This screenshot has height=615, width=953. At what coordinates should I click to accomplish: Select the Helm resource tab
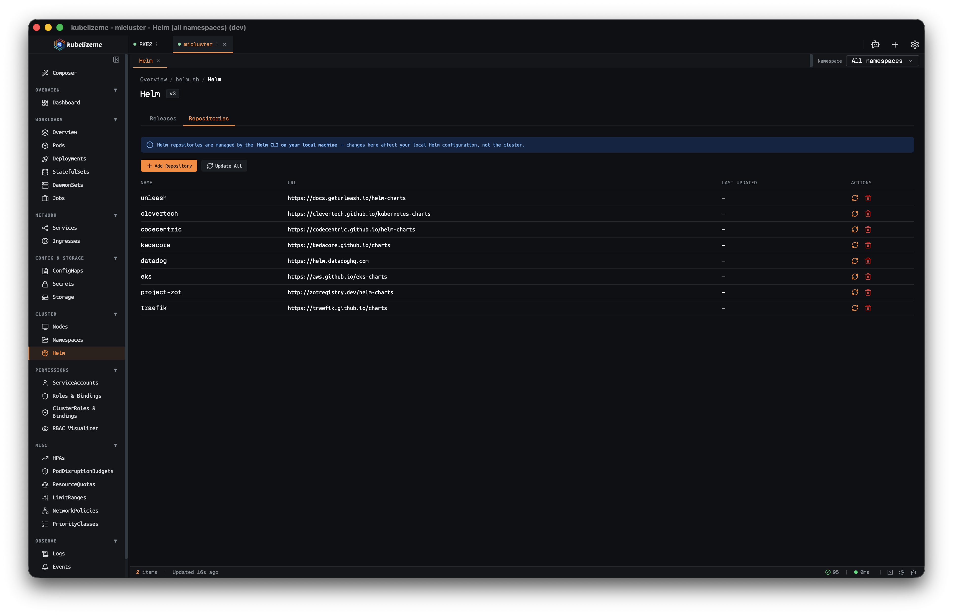point(146,61)
